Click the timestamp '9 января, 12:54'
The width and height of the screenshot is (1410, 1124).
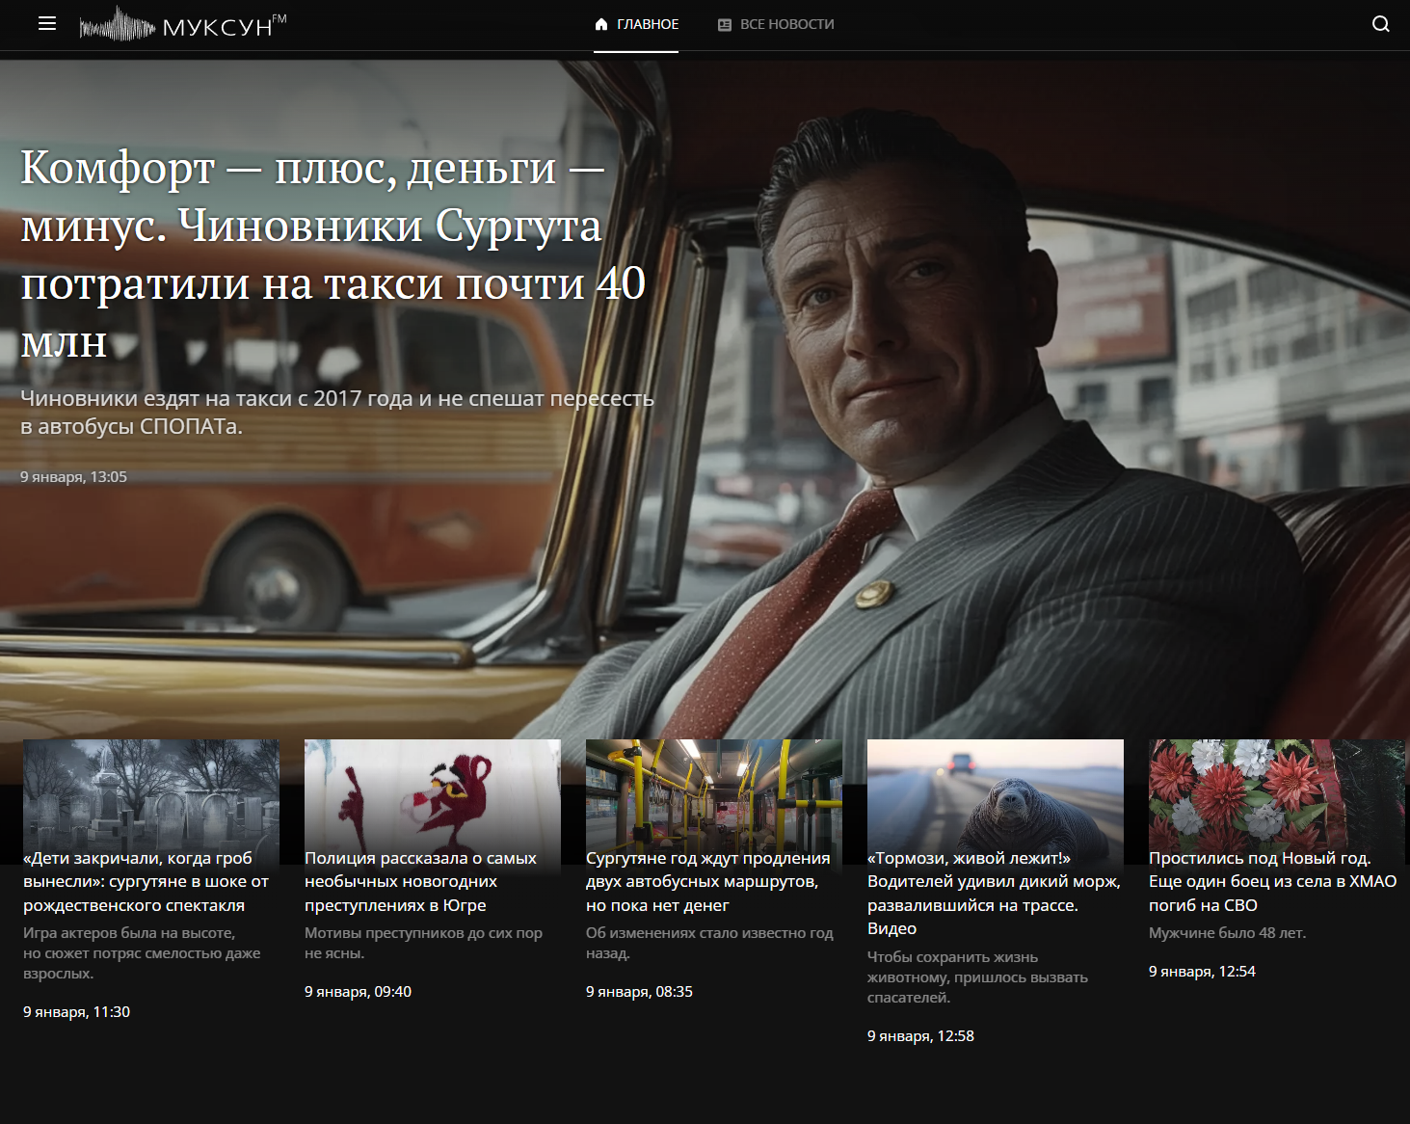coord(1202,971)
